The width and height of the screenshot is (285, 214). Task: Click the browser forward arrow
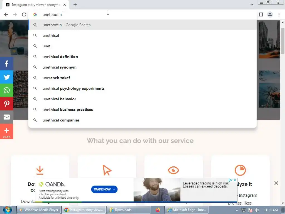click(15, 14)
